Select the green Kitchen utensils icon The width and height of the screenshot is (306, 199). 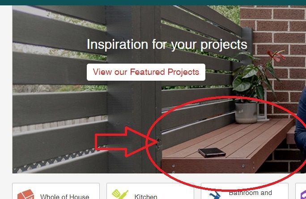[120, 194]
